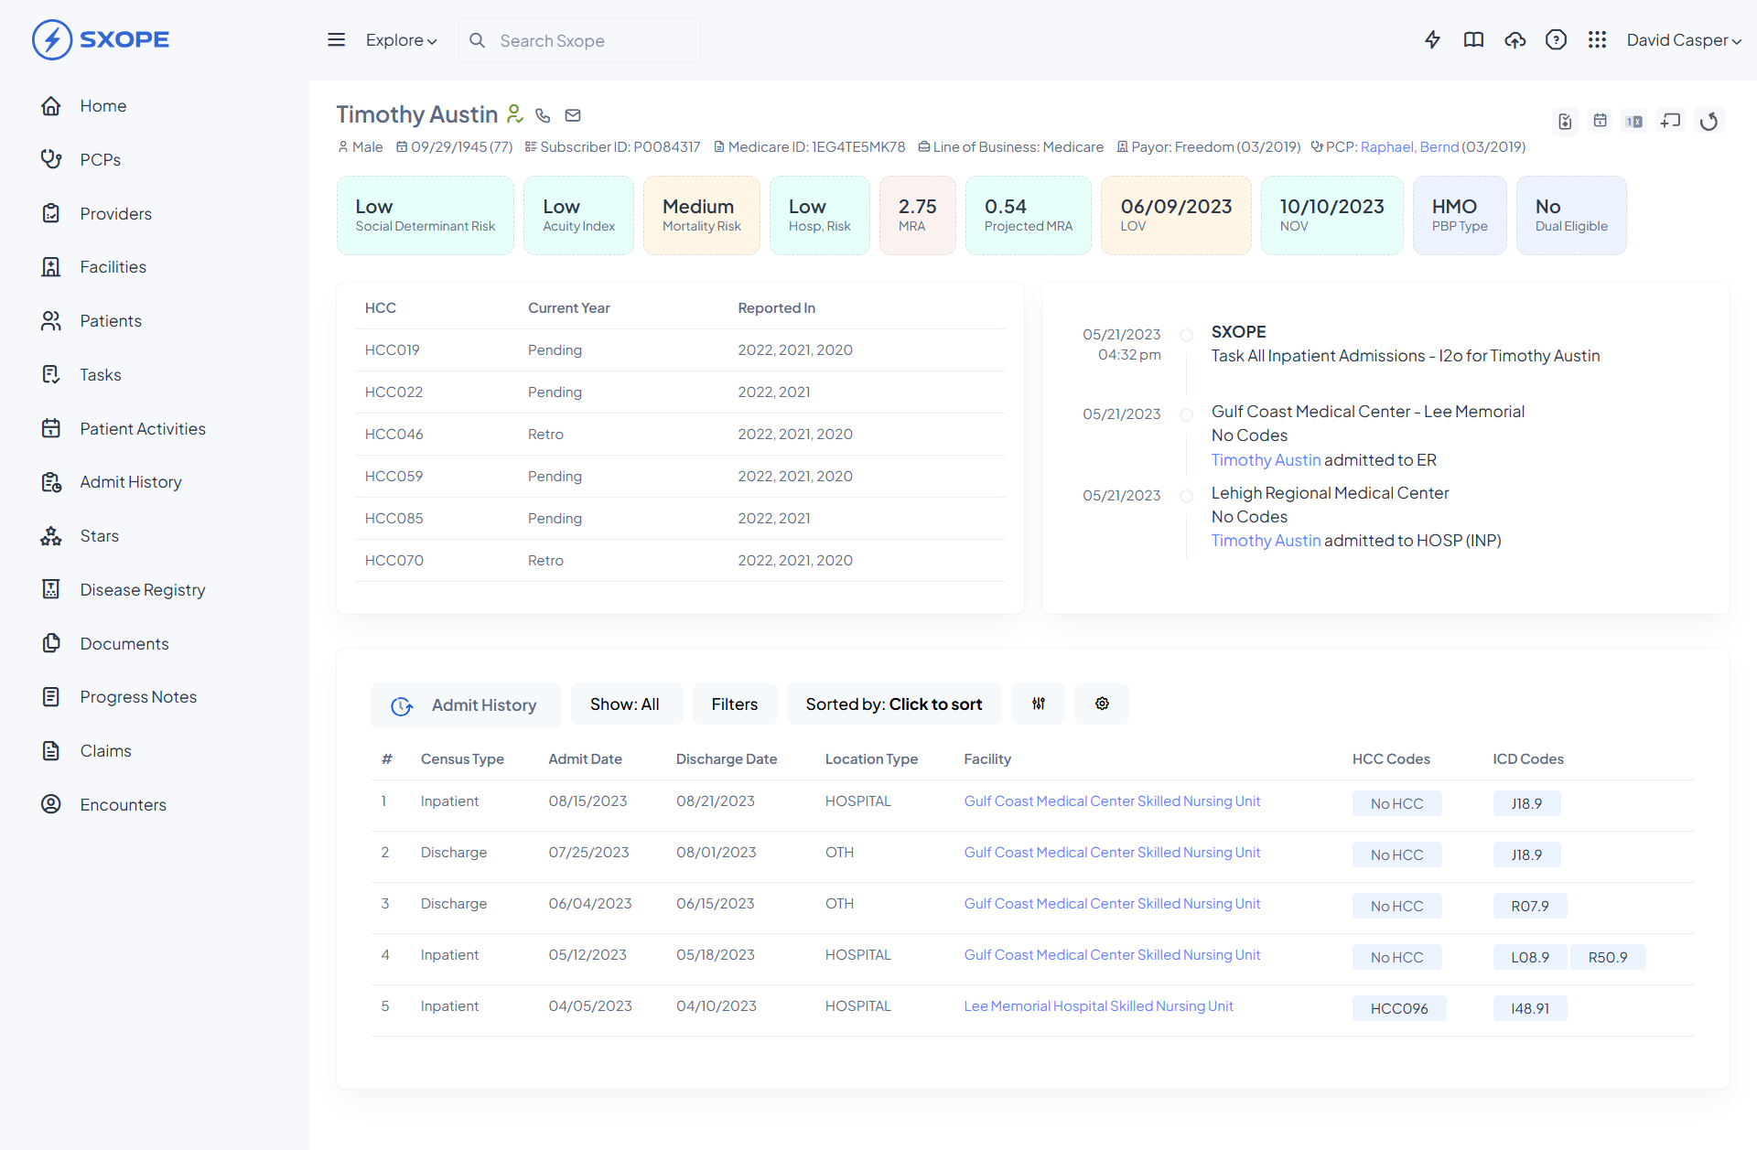Change the Show: All filter
The width and height of the screenshot is (1757, 1150).
(x=626, y=704)
